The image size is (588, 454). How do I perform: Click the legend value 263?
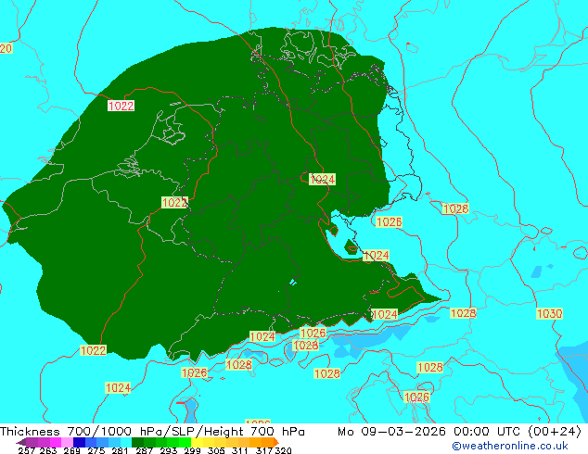click(x=48, y=450)
